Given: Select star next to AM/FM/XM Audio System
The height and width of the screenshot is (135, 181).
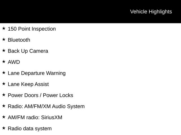Looking at the screenshot, I should point(4,106).
